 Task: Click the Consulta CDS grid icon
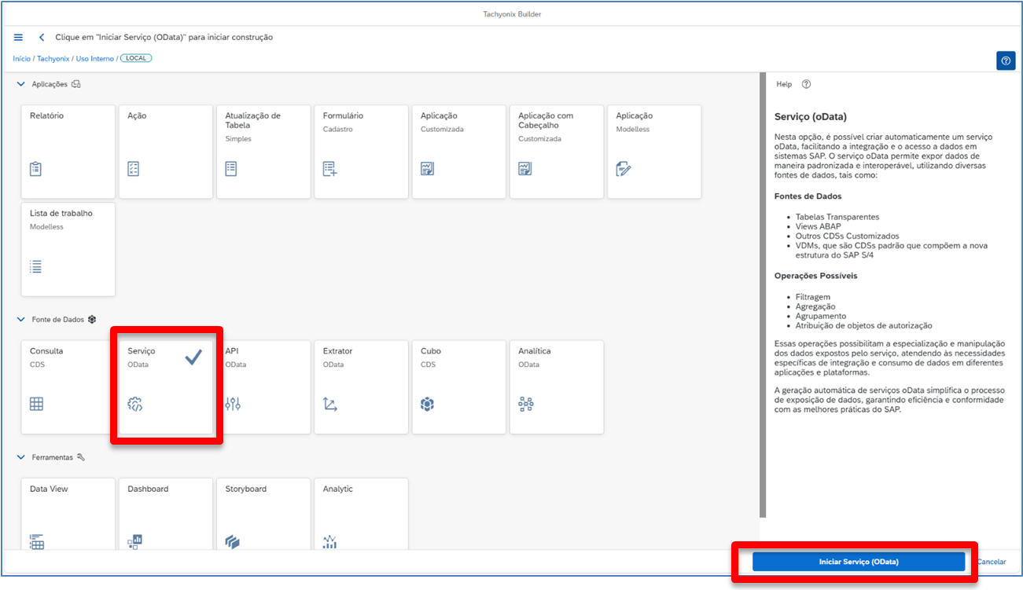(36, 405)
